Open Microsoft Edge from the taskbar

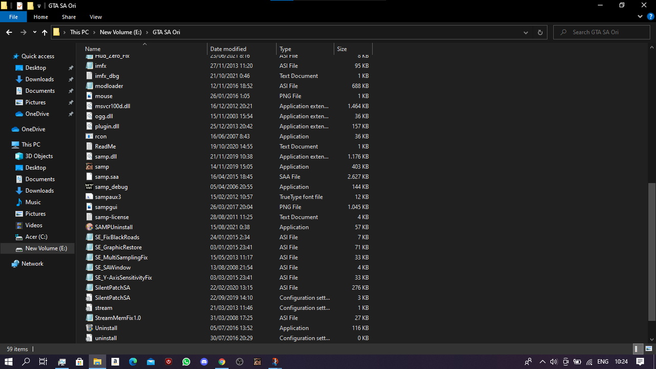tap(133, 361)
